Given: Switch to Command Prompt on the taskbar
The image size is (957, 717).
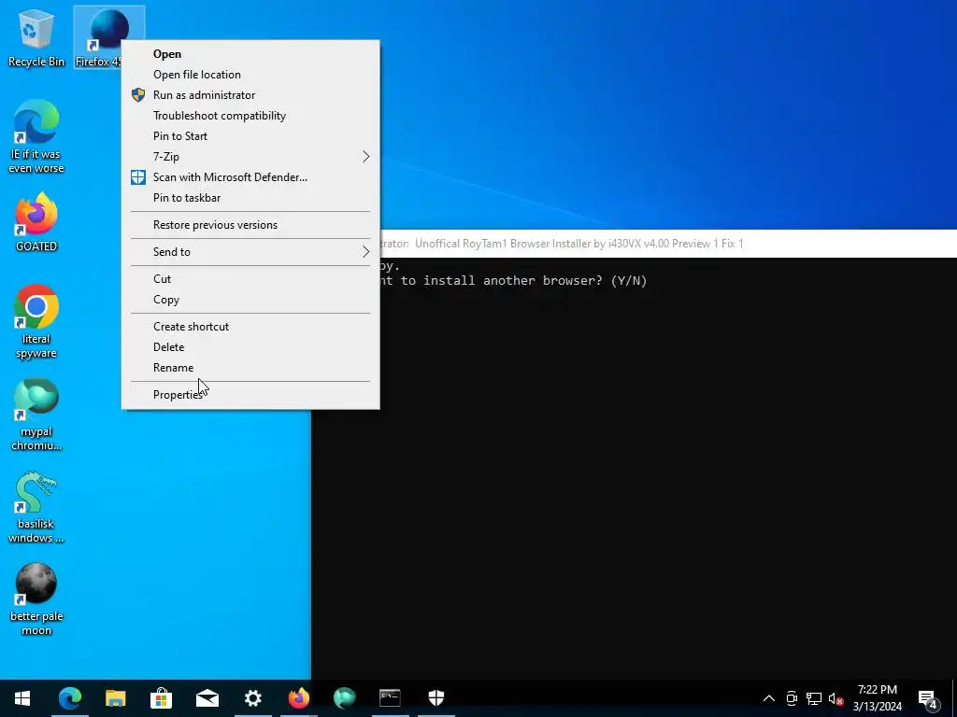Looking at the screenshot, I should point(390,698).
